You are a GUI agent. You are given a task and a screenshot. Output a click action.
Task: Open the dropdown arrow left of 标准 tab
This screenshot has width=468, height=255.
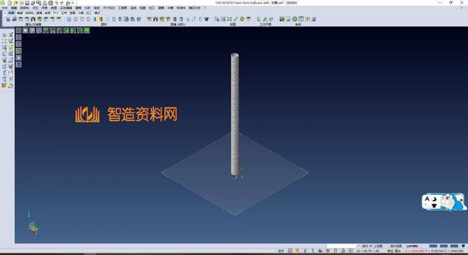pos(5,13)
